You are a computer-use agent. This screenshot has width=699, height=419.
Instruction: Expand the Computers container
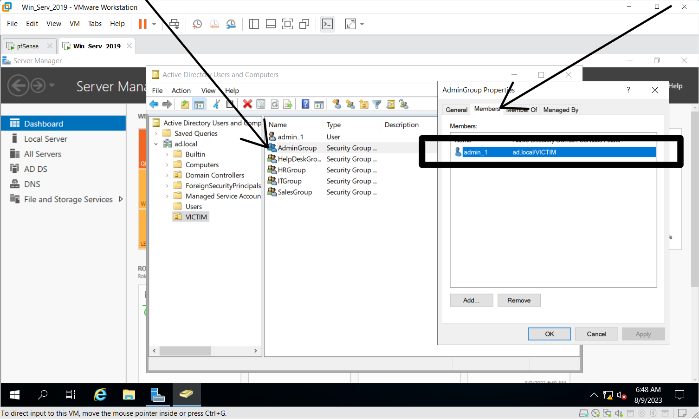pos(167,165)
